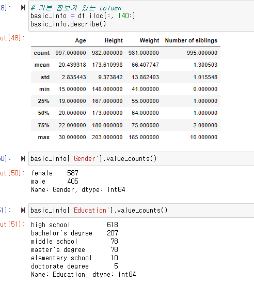
Task: Click the 50% row label
Action: pyautogui.click(x=43, y=113)
